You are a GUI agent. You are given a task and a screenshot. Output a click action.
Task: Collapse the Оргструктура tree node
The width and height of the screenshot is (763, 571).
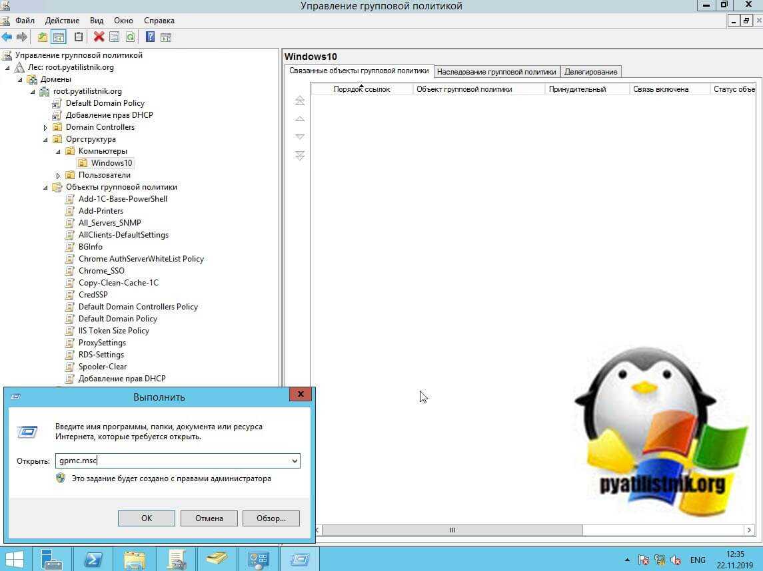point(46,140)
